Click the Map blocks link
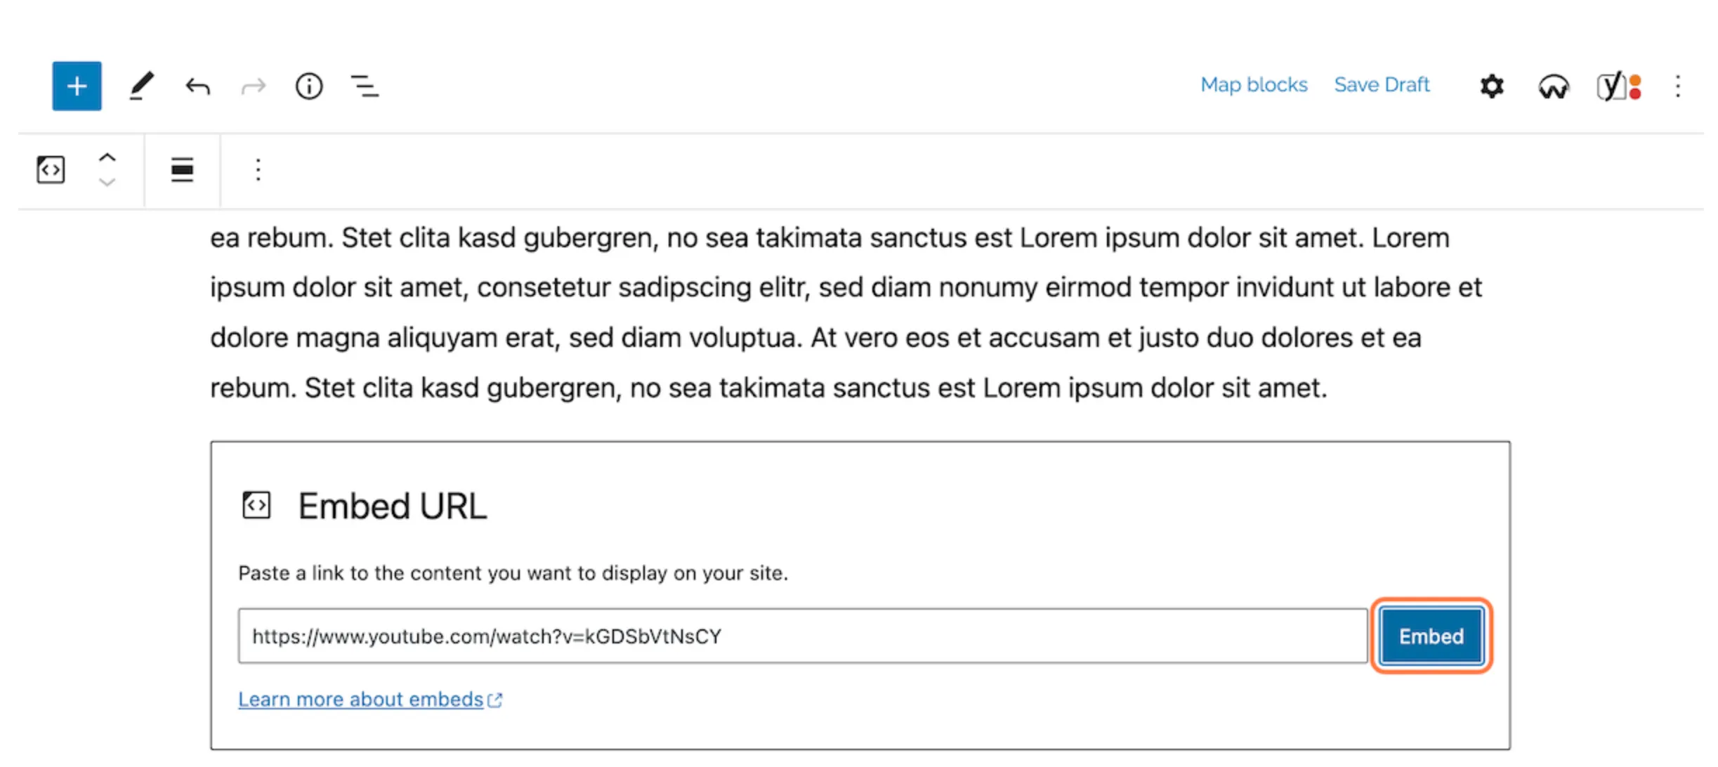This screenshot has width=1718, height=767. point(1254,85)
